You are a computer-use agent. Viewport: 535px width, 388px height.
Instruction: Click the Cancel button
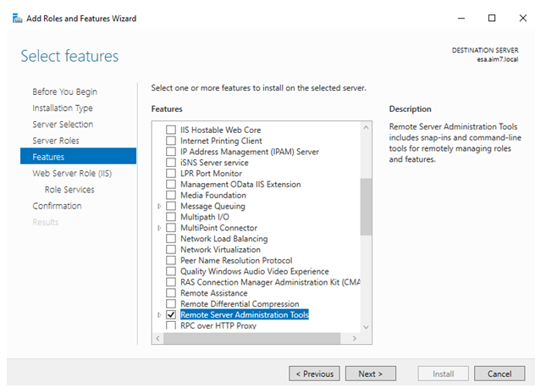pyautogui.click(x=499, y=374)
